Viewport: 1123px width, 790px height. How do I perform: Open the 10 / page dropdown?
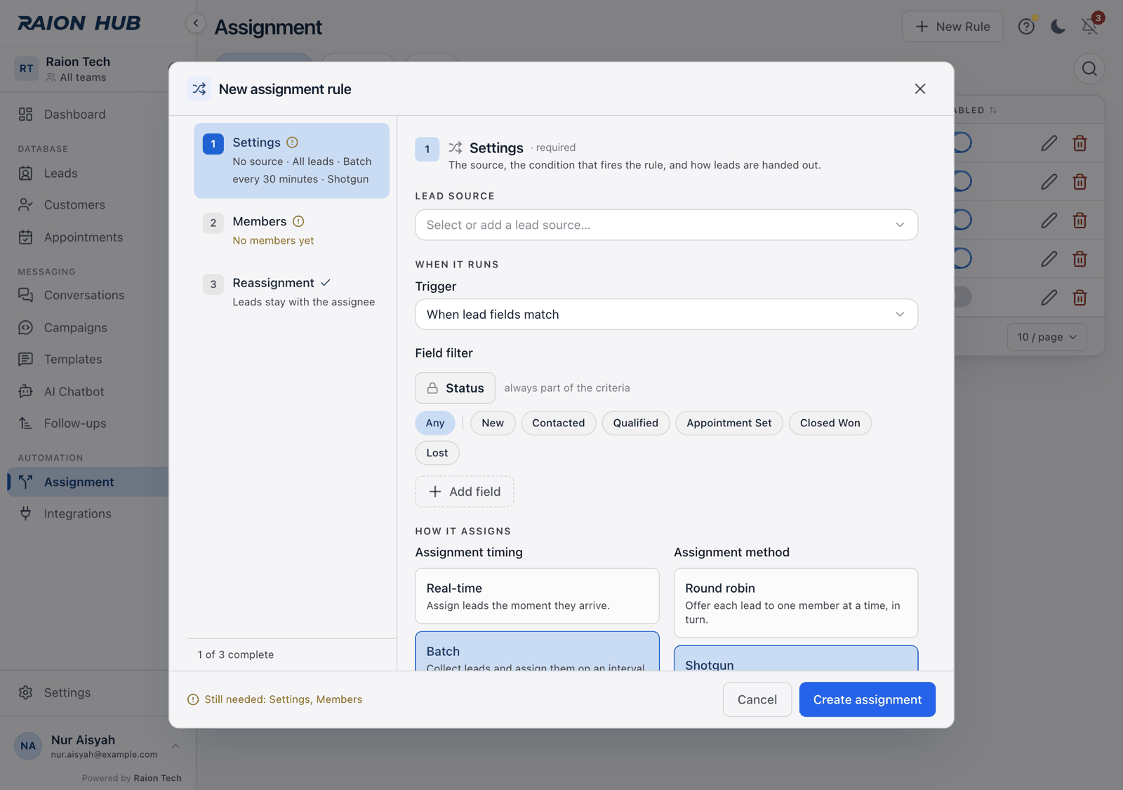1046,337
